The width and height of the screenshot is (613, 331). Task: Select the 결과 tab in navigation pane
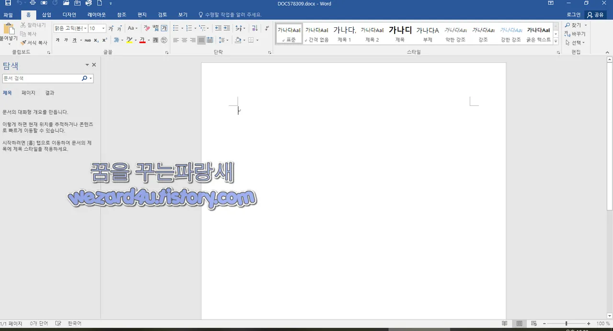(x=49, y=93)
